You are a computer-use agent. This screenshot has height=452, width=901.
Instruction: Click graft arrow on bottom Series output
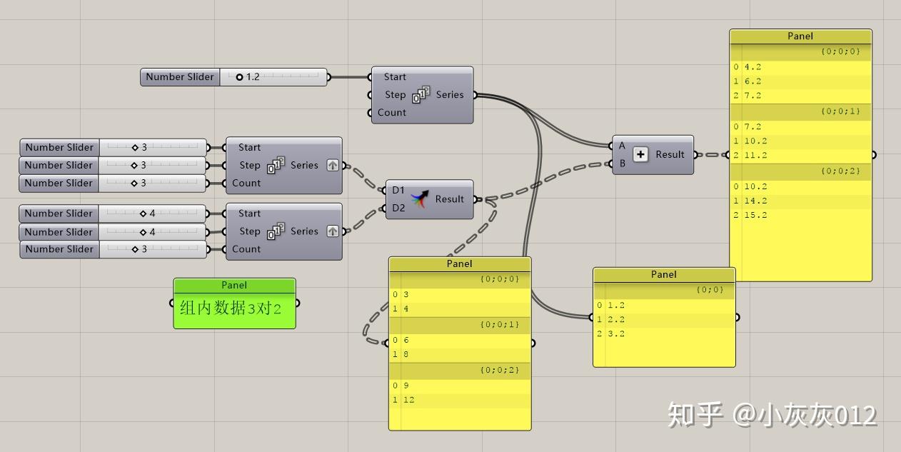tap(333, 231)
